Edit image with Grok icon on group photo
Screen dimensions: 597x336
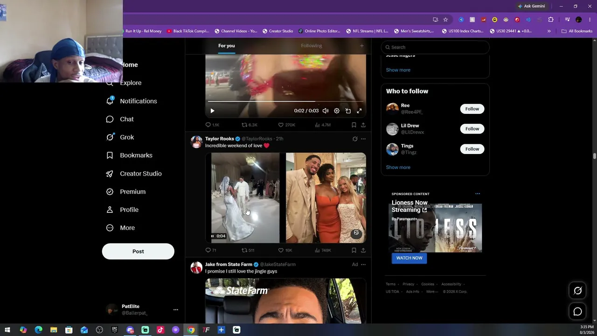[x=356, y=233]
